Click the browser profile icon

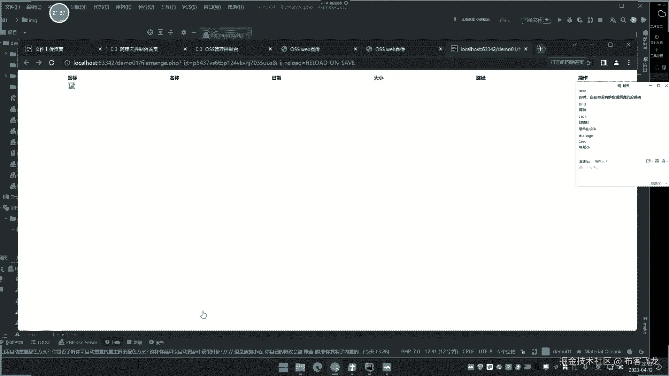coord(616,63)
